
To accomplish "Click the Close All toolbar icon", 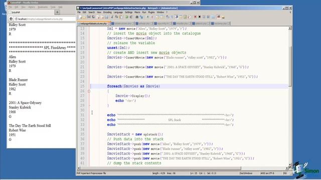I will [102, 17].
